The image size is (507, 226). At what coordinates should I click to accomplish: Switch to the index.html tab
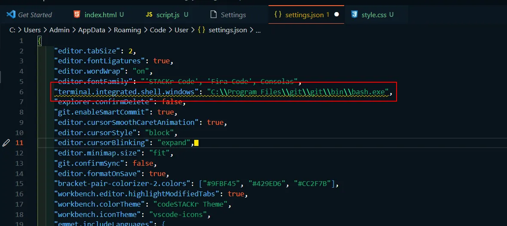point(99,15)
